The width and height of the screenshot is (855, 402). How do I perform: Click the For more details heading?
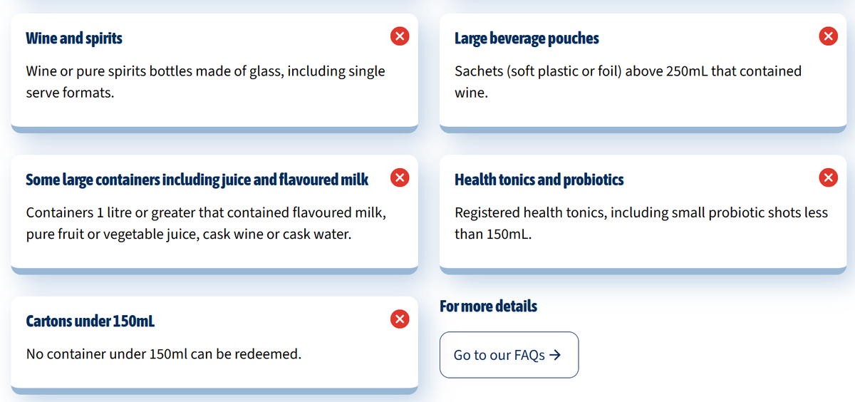tap(488, 306)
